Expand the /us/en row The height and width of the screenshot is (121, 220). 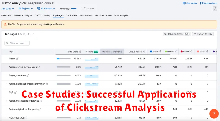(x=6, y=58)
